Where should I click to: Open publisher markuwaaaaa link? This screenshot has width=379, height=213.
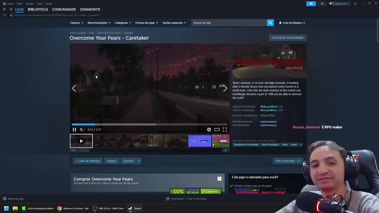pyautogui.click(x=268, y=125)
